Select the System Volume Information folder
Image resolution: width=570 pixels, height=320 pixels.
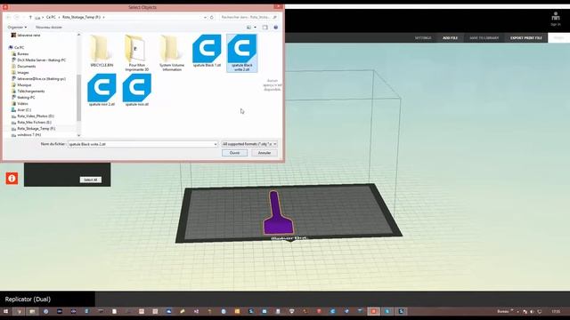(172, 53)
